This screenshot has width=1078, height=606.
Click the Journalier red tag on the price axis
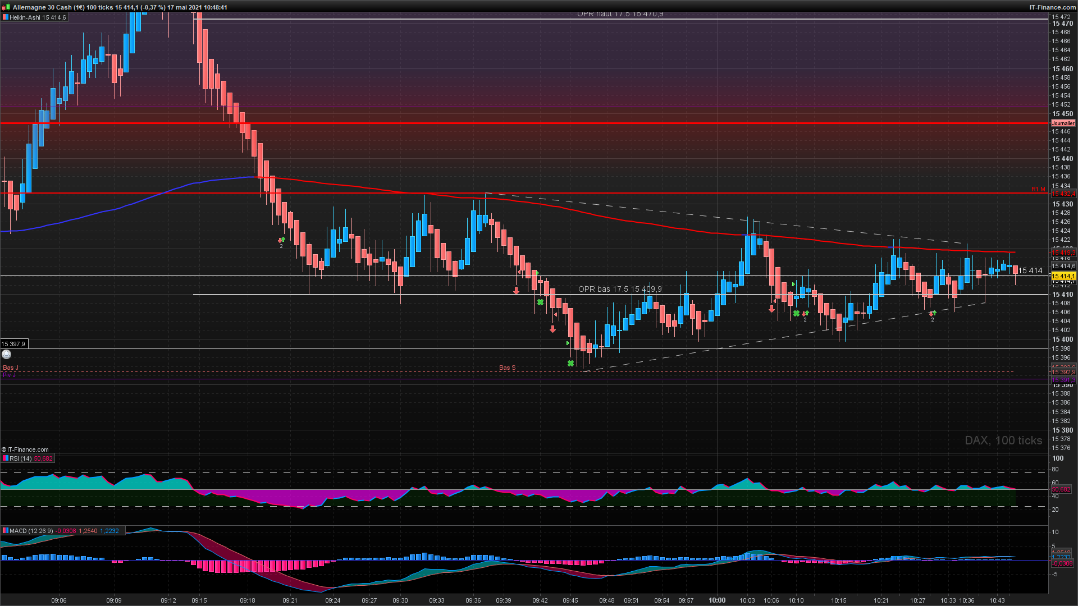[1063, 123]
